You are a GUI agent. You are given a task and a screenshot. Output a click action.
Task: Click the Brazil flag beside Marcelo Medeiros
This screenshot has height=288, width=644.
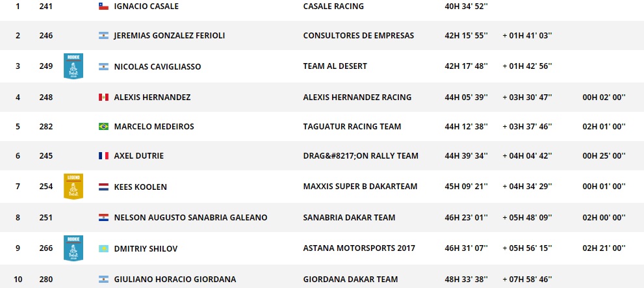pyautogui.click(x=103, y=127)
